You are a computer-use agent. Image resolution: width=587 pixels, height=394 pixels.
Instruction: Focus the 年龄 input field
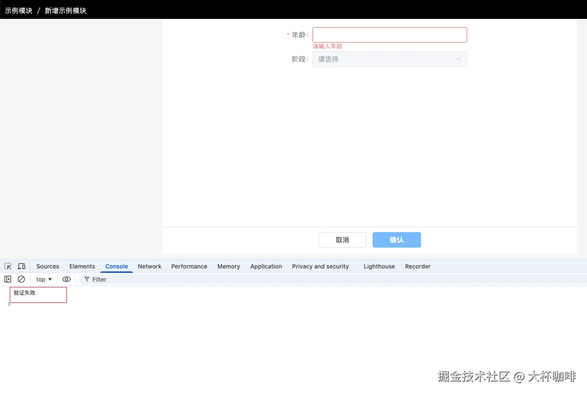(390, 35)
